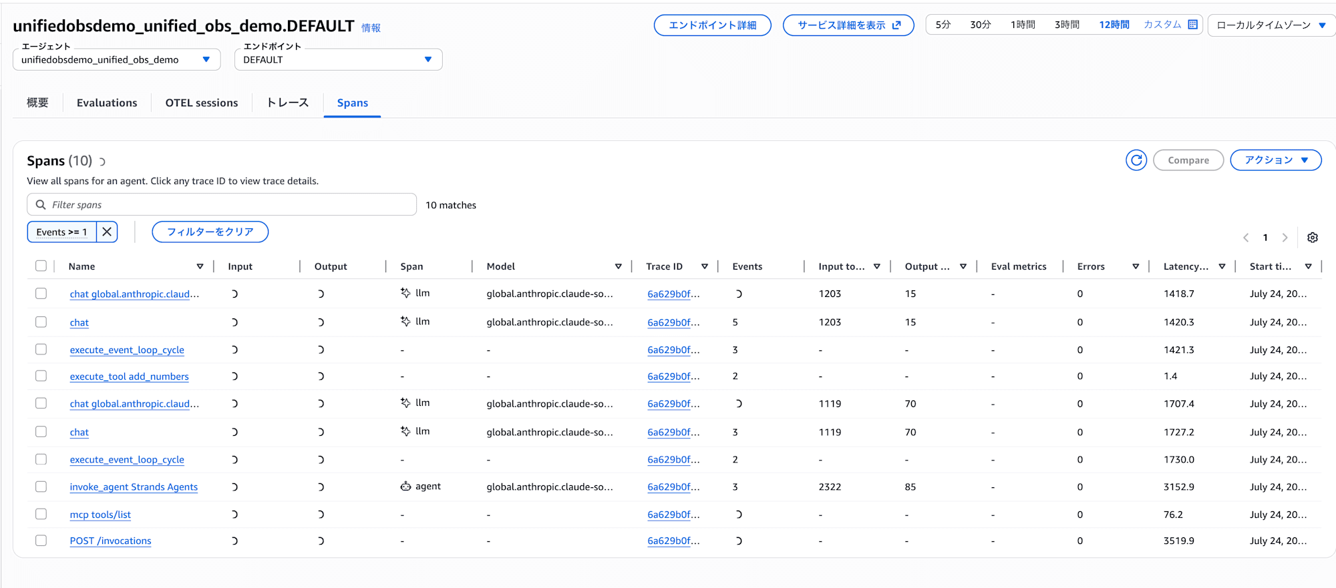
Task: Open POST /invocations span link
Action: 111,541
